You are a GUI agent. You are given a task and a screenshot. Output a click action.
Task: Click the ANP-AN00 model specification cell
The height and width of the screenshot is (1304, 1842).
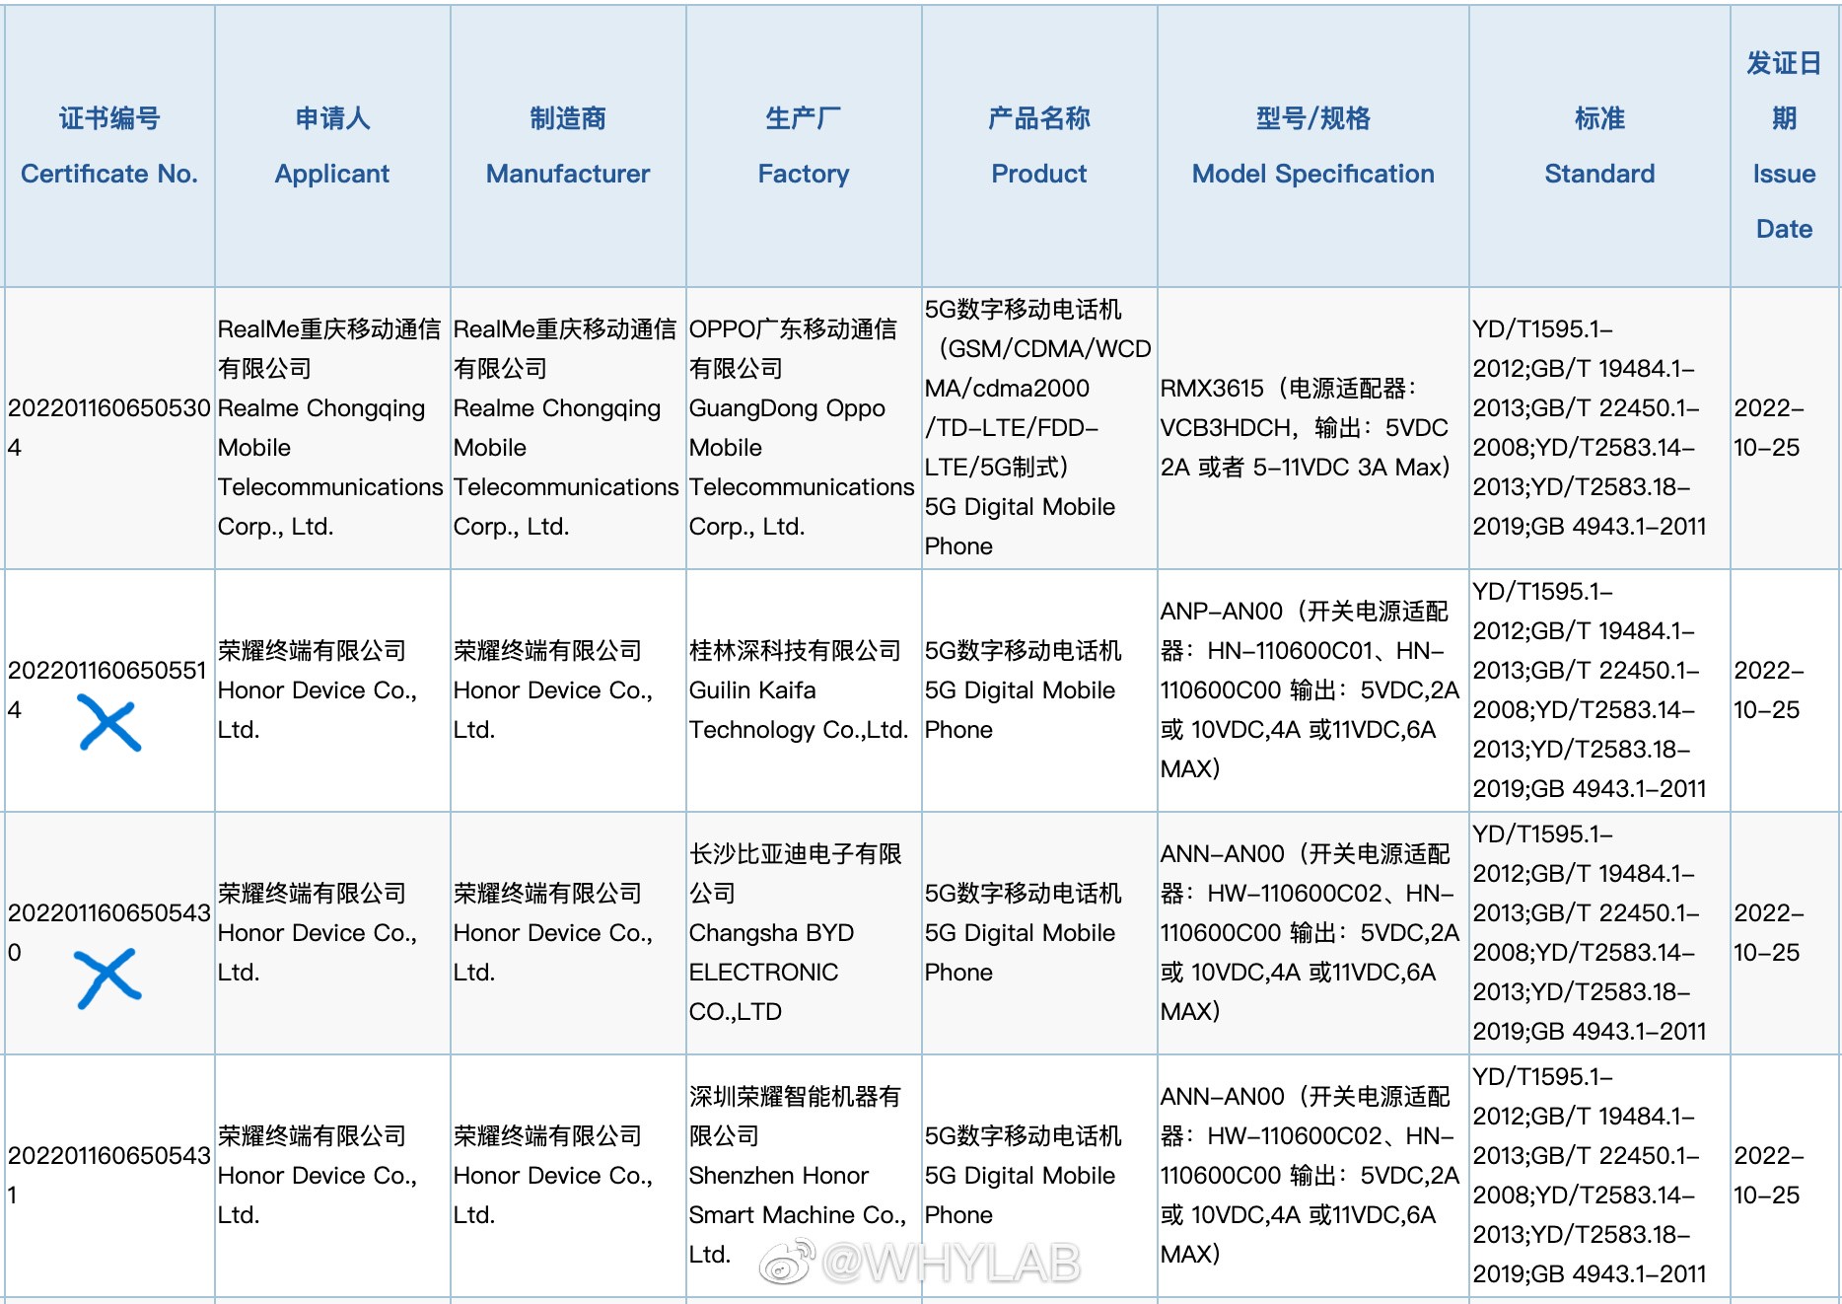click(1309, 689)
